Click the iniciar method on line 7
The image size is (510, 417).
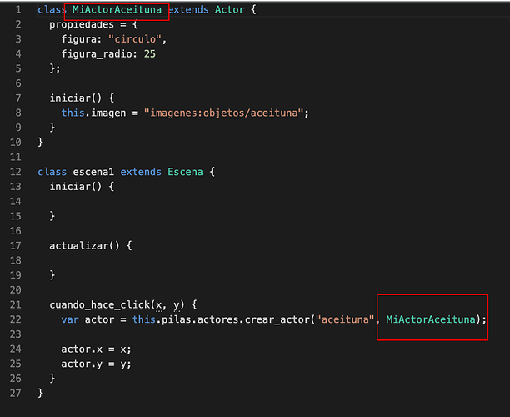click(69, 98)
